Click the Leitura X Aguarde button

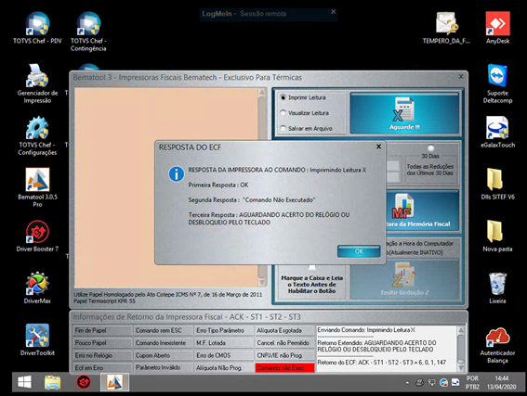tap(404, 113)
